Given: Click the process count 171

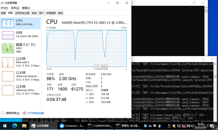Looking at the screenshot, I should [50, 89].
